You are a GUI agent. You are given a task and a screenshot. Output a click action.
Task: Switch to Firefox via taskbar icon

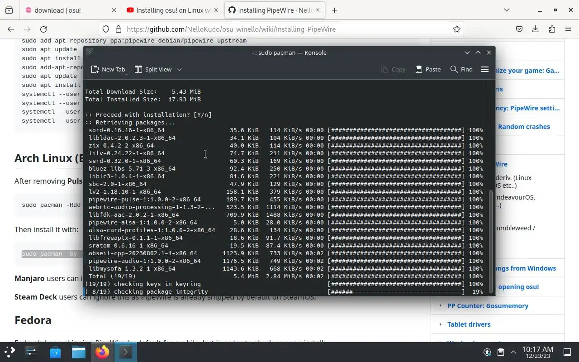(102, 352)
